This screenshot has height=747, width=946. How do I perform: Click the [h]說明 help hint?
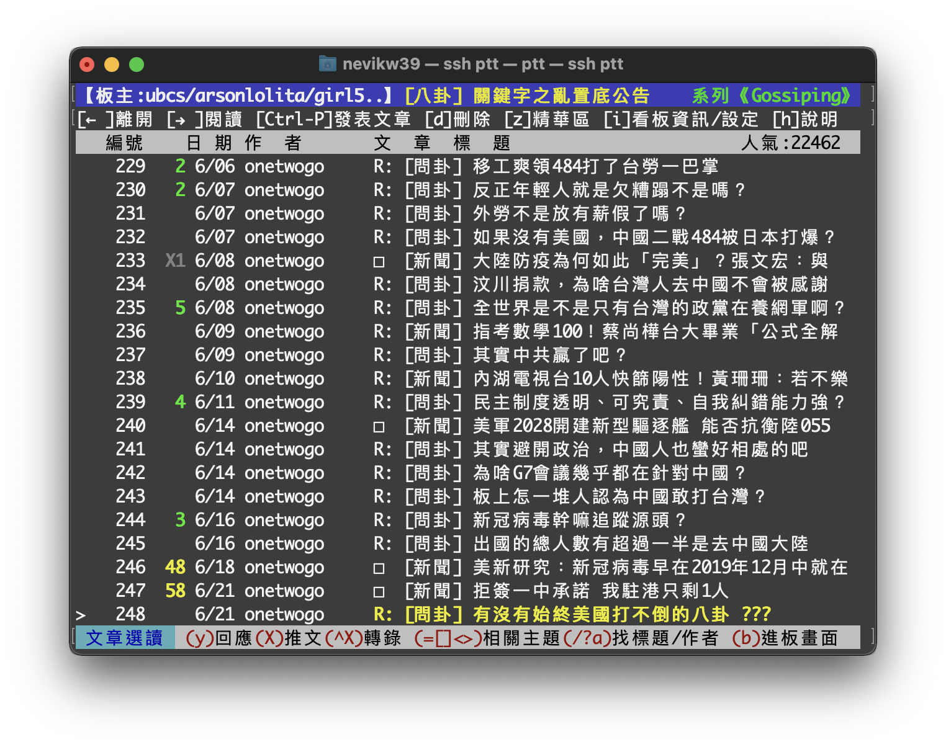pyautogui.click(x=805, y=119)
